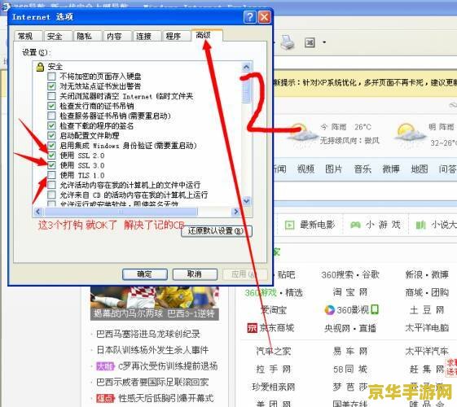This screenshot has width=457, height=407.
Task: Uncheck 检查发行商的证书吊销
Action: click(x=51, y=106)
